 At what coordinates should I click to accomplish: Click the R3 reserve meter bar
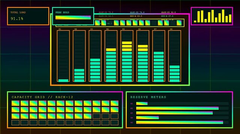tap(182, 113)
